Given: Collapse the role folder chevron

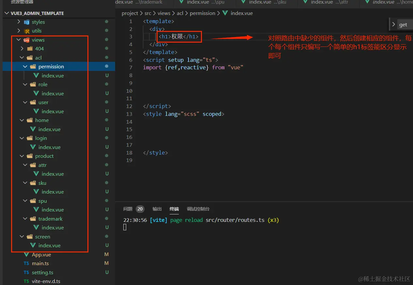Looking at the screenshot, I should coord(25,84).
